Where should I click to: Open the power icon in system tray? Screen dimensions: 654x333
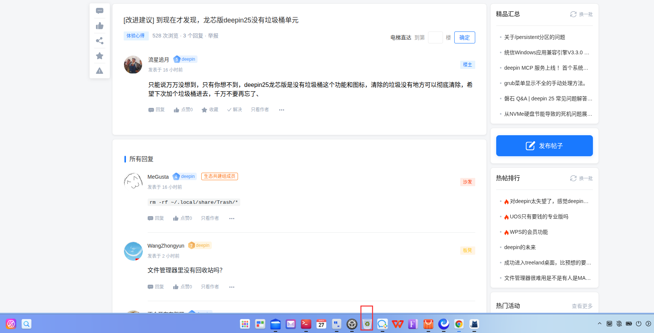click(x=639, y=324)
